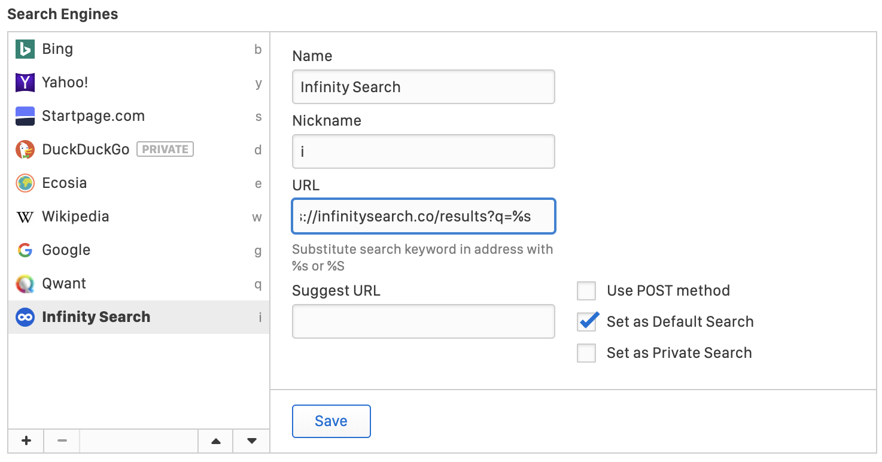Screen dimensions: 882x462
Task: Move selected engine down in list
Action: (252, 441)
